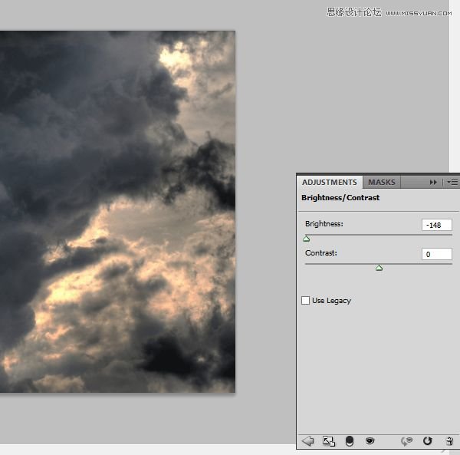The width and height of the screenshot is (460, 455).
Task: Reset adjustment to defaults icon
Action: click(x=428, y=440)
